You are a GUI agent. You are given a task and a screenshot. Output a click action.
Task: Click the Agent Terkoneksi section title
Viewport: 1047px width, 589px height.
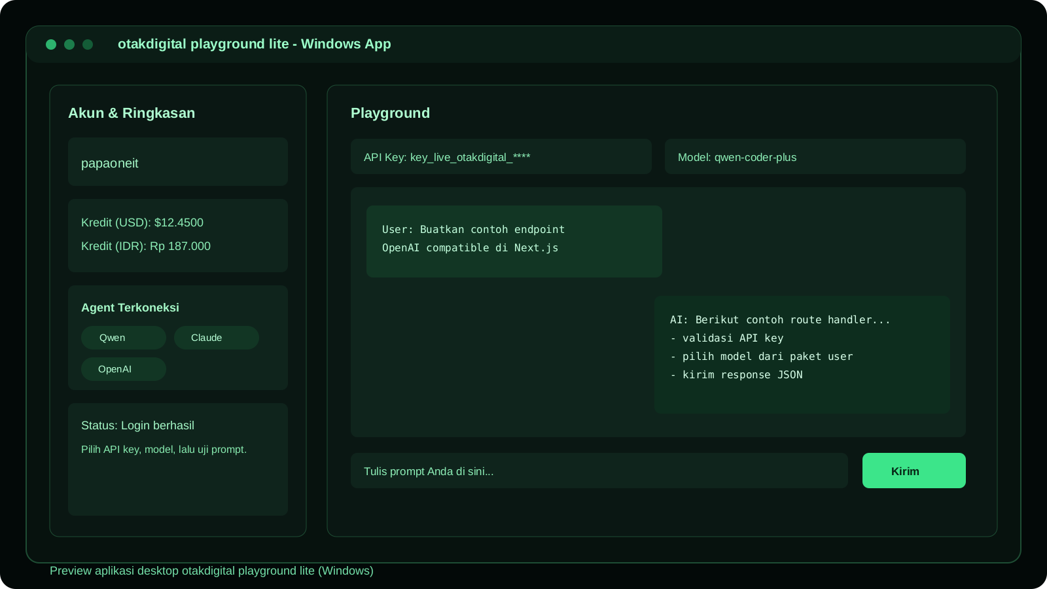(130, 308)
